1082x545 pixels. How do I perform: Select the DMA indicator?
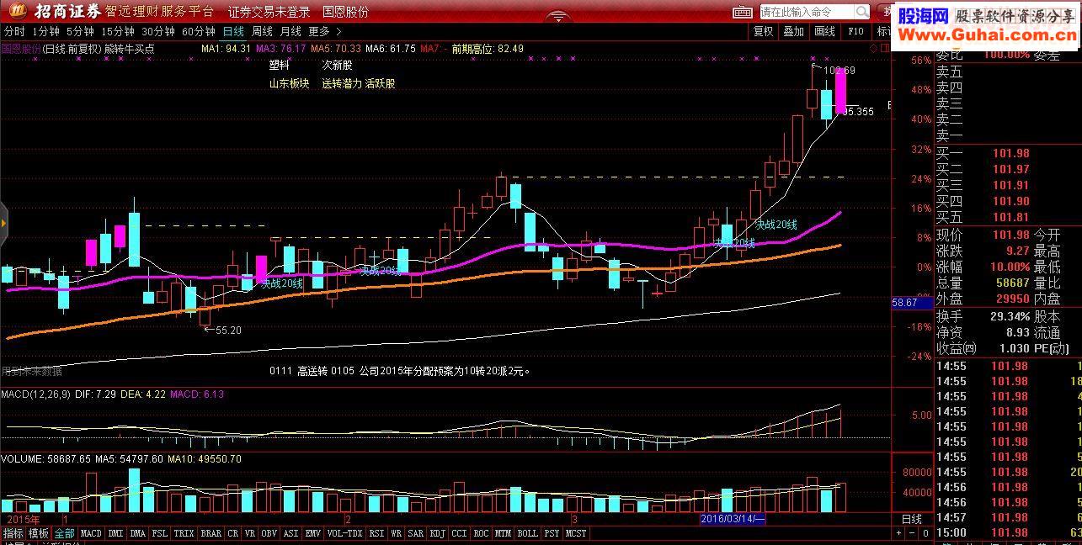138,533
